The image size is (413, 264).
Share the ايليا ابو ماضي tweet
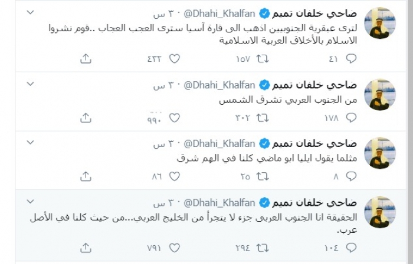pos(86,176)
